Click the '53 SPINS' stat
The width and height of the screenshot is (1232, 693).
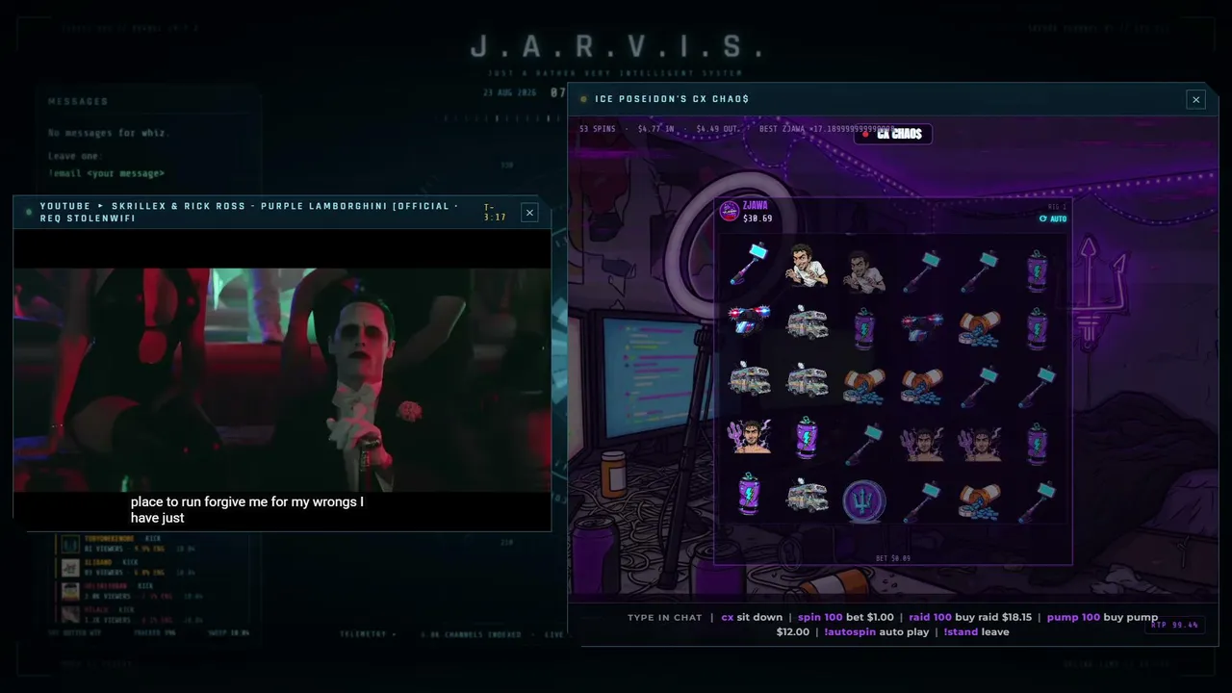[x=597, y=129]
